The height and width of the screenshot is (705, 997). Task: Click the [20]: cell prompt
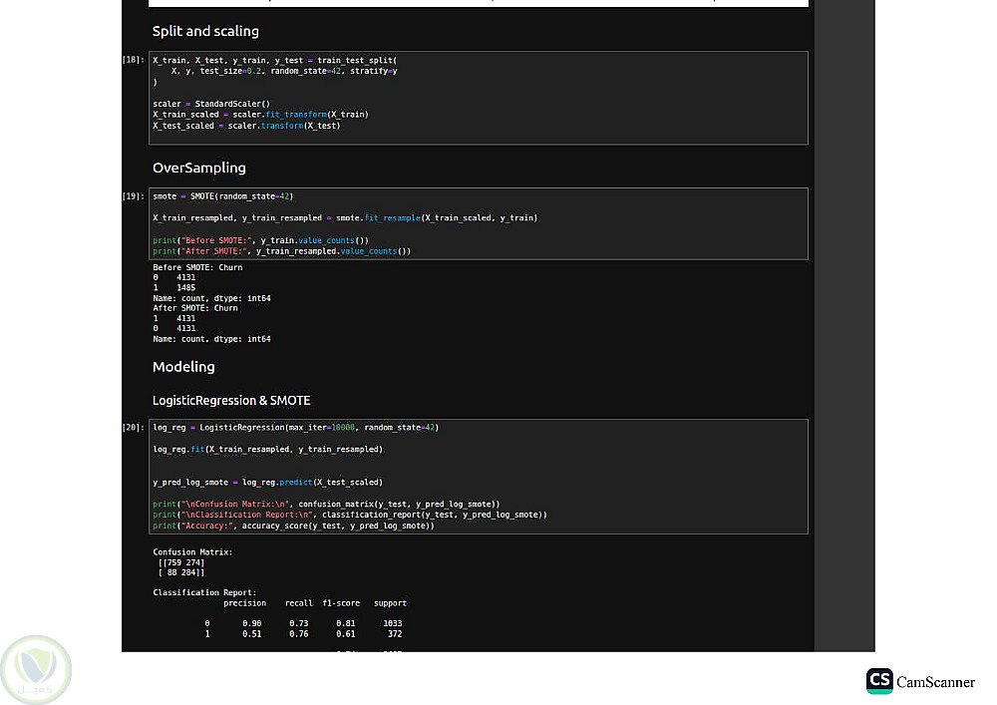pyautogui.click(x=134, y=427)
